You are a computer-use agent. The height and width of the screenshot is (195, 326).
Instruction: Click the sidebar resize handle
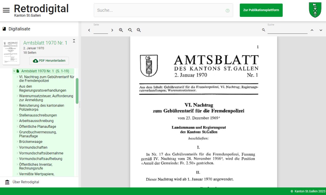coord(80,104)
